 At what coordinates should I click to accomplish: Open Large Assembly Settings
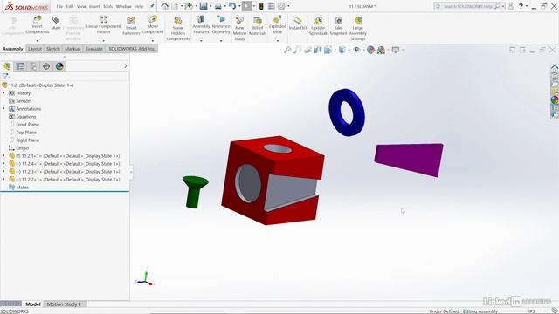(x=357, y=28)
